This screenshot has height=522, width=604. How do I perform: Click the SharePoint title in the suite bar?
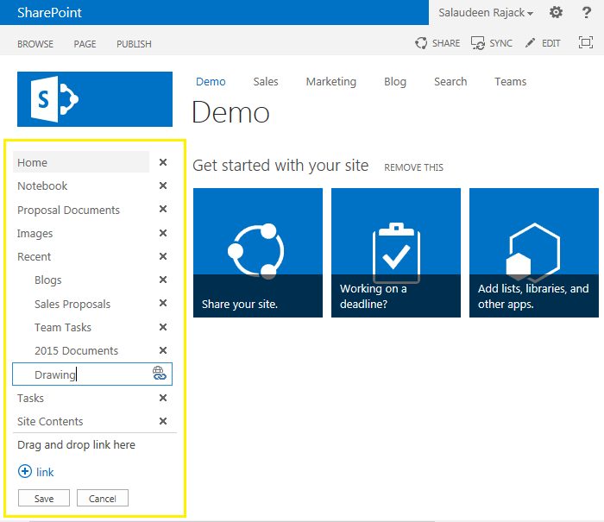coord(49,13)
